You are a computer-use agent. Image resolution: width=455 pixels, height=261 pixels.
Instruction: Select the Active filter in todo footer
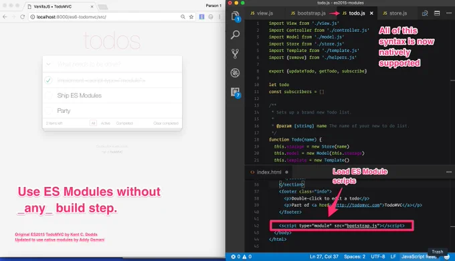[105, 123]
